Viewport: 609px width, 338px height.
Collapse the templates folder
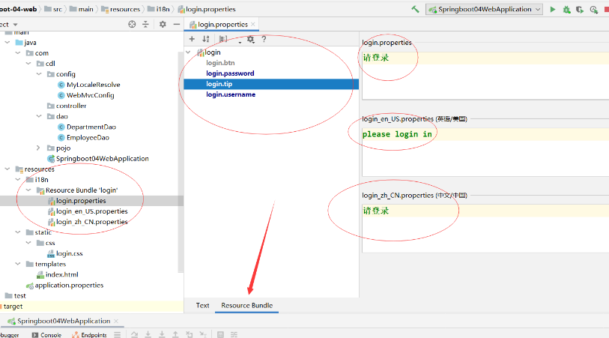[18, 264]
